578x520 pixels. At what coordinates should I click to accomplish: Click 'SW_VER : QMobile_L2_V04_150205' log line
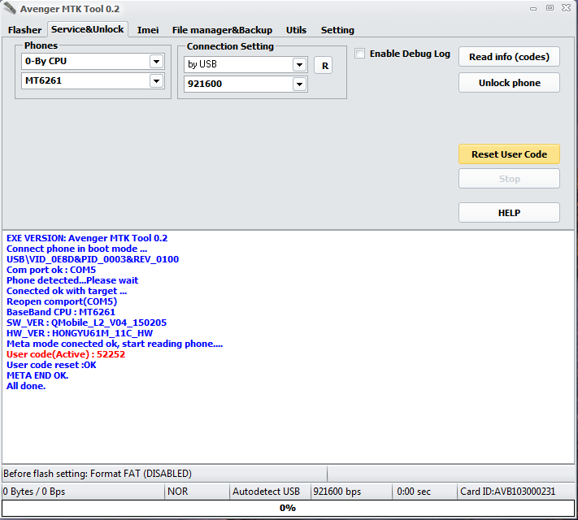pyautogui.click(x=87, y=323)
